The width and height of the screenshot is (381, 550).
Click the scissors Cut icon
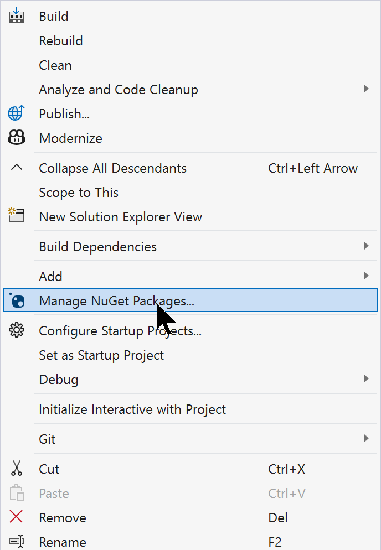[x=17, y=469]
